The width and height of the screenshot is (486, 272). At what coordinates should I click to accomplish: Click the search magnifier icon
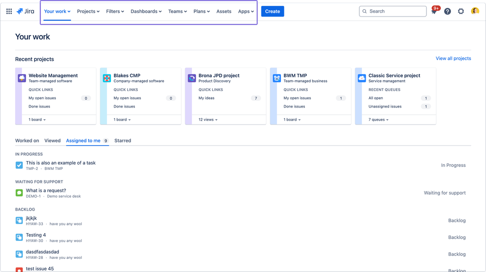coord(364,11)
